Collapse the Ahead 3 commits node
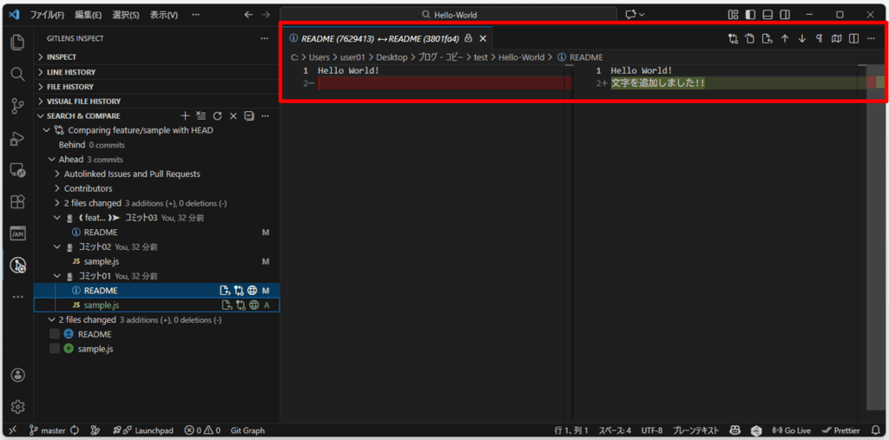The width and height of the screenshot is (889, 440). tap(51, 160)
